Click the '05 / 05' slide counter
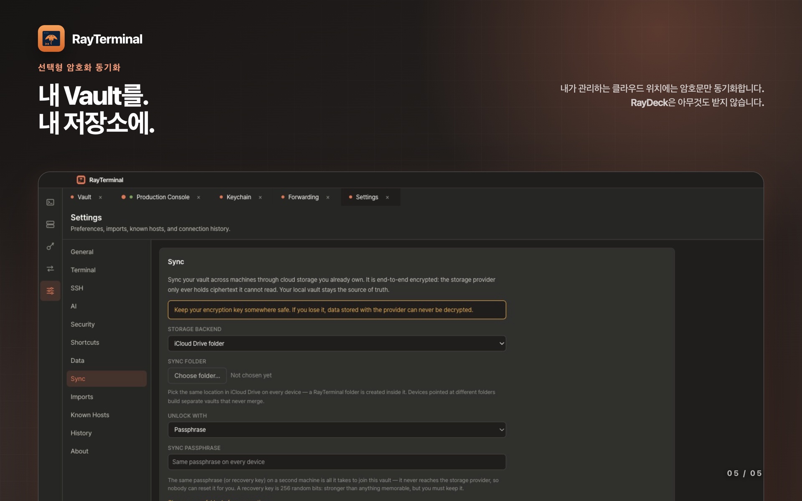 coord(744,473)
